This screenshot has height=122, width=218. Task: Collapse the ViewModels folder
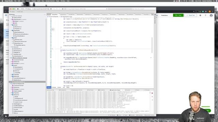tap(11, 30)
